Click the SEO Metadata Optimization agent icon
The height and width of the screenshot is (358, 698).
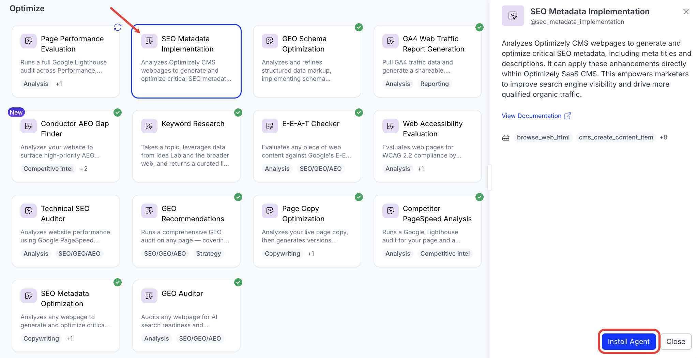29,296
